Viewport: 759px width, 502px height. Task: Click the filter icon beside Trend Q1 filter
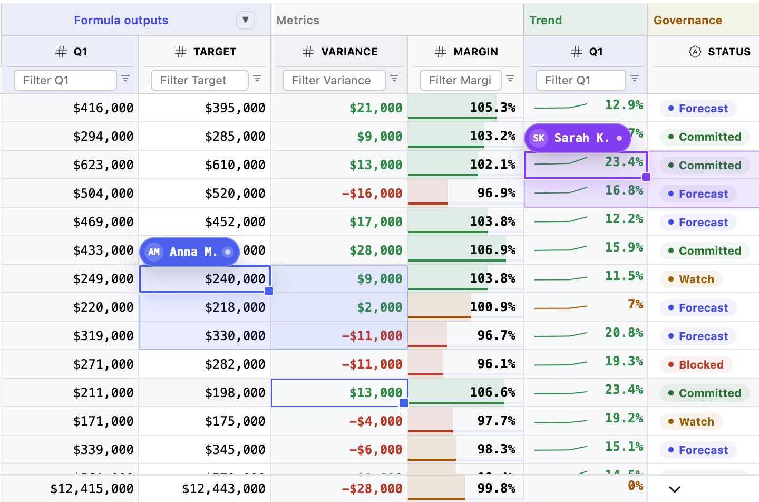[x=635, y=79]
